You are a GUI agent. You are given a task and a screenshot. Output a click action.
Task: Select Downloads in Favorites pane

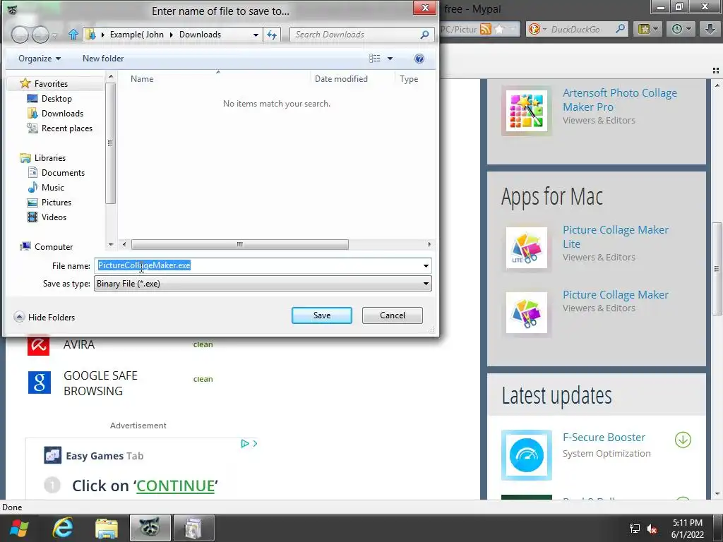62,114
